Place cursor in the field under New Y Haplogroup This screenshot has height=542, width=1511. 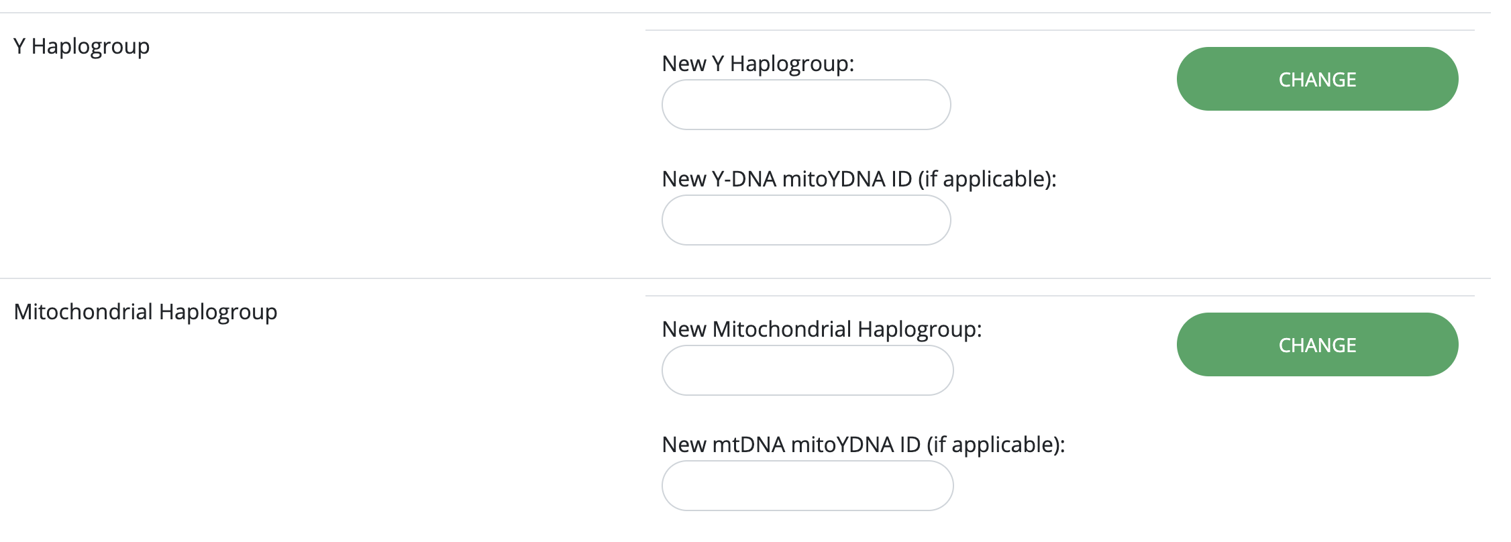pos(806,105)
